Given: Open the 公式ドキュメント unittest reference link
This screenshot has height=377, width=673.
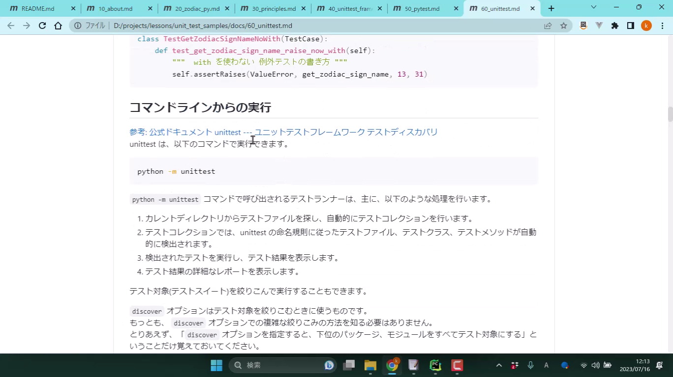Looking at the screenshot, I should point(283,132).
